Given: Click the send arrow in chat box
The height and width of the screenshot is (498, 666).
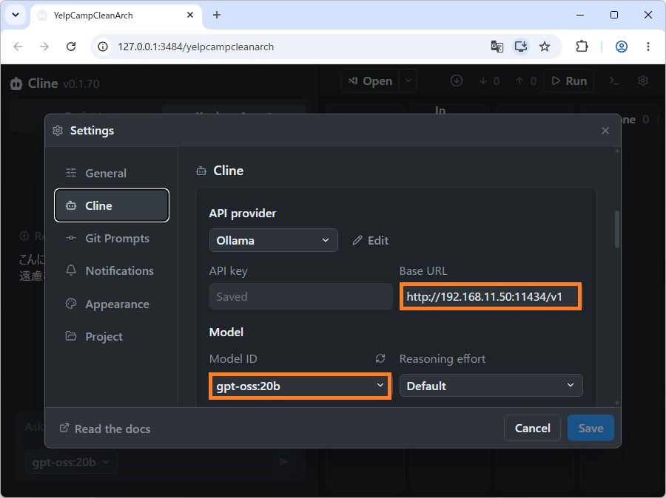Looking at the screenshot, I should (x=283, y=462).
